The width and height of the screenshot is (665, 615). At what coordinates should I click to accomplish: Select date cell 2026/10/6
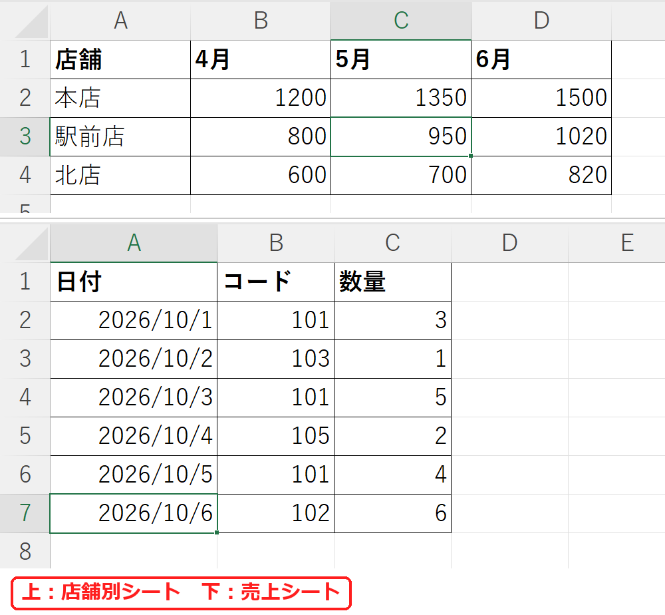134,513
